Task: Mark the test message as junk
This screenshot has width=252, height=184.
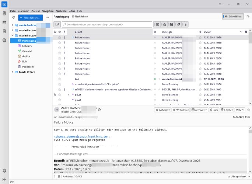Action: (x=200, y=79)
